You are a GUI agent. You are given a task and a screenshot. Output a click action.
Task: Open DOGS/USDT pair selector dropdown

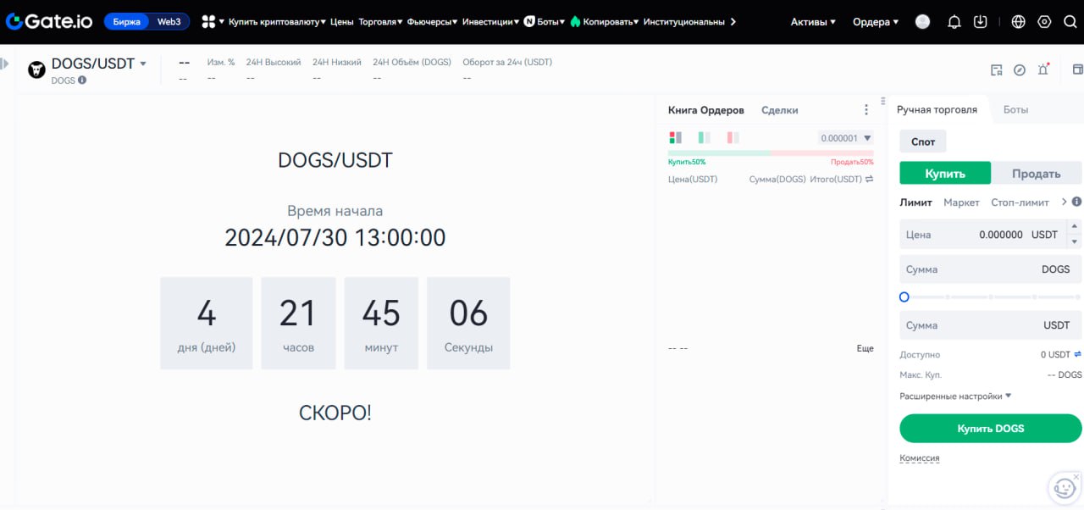click(x=143, y=64)
